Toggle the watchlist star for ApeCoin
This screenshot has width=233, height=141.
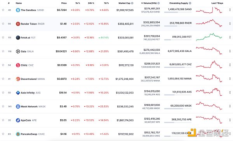[3, 120]
